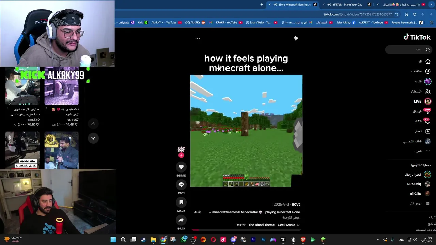
Task: Reload the page with the refresh icon
Action: 415,14
